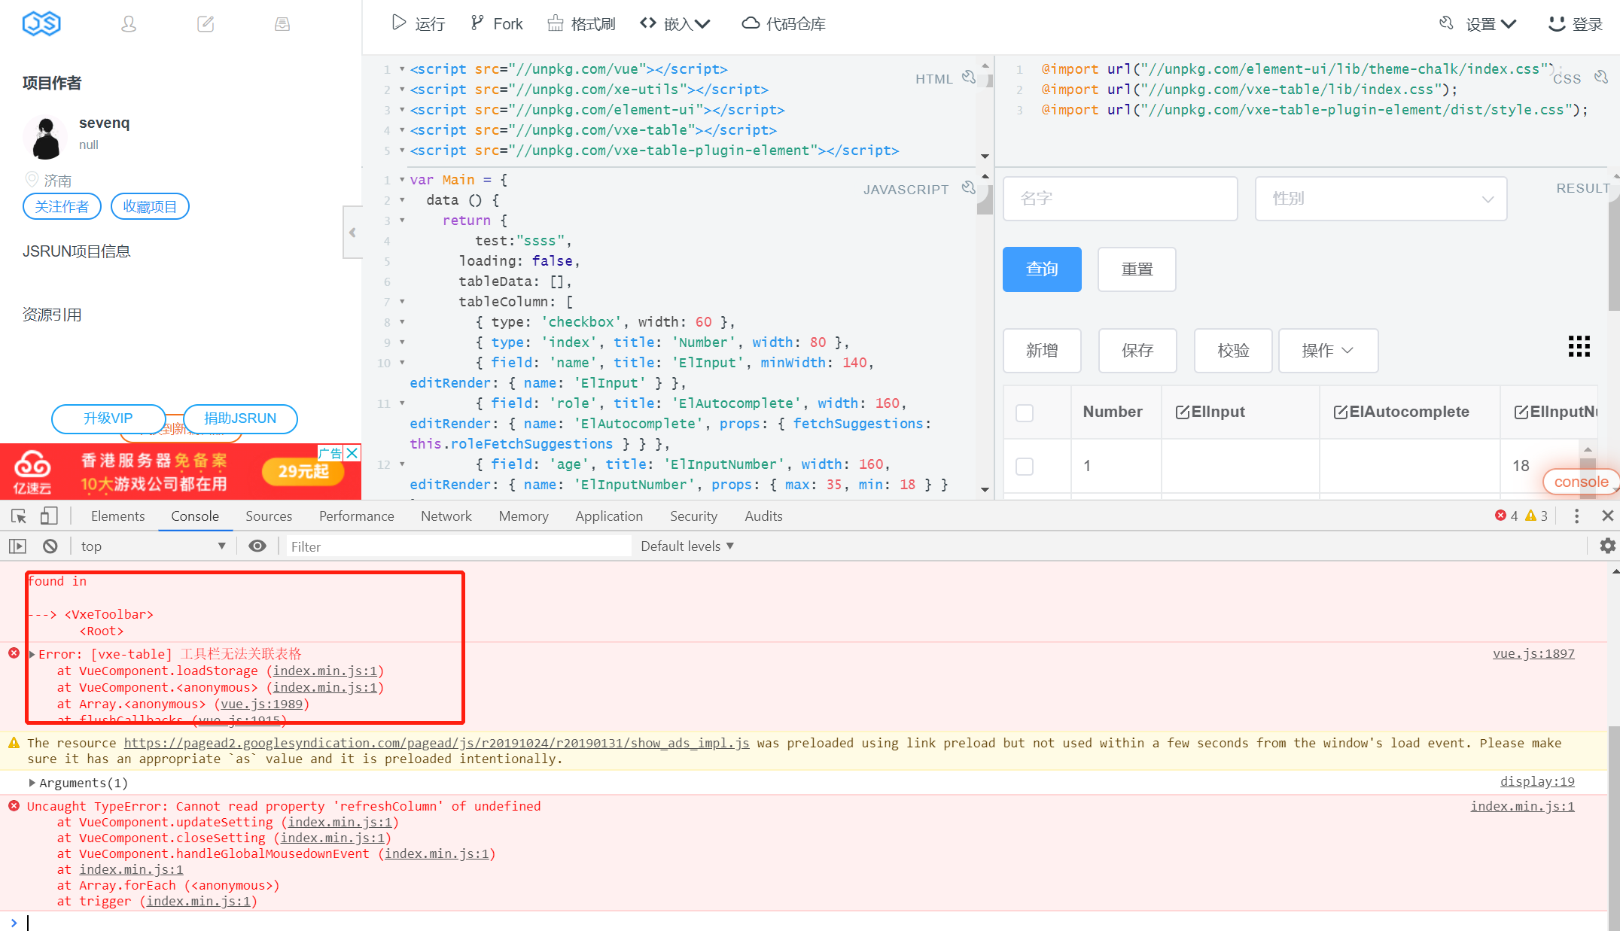The height and width of the screenshot is (931, 1620).
Task: Expand the 操作 dropdown button
Action: click(x=1328, y=351)
